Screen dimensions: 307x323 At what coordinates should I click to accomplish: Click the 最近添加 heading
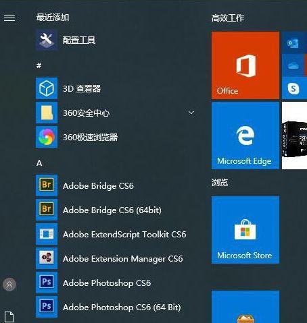point(53,18)
